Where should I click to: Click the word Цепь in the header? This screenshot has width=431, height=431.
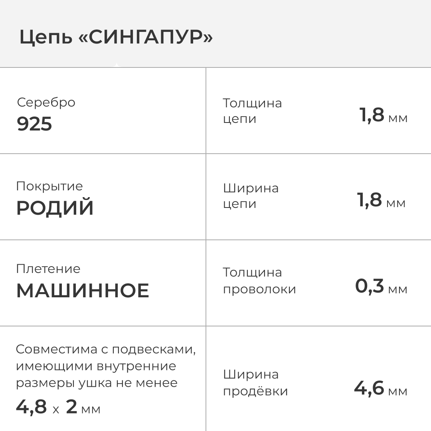[46, 38]
